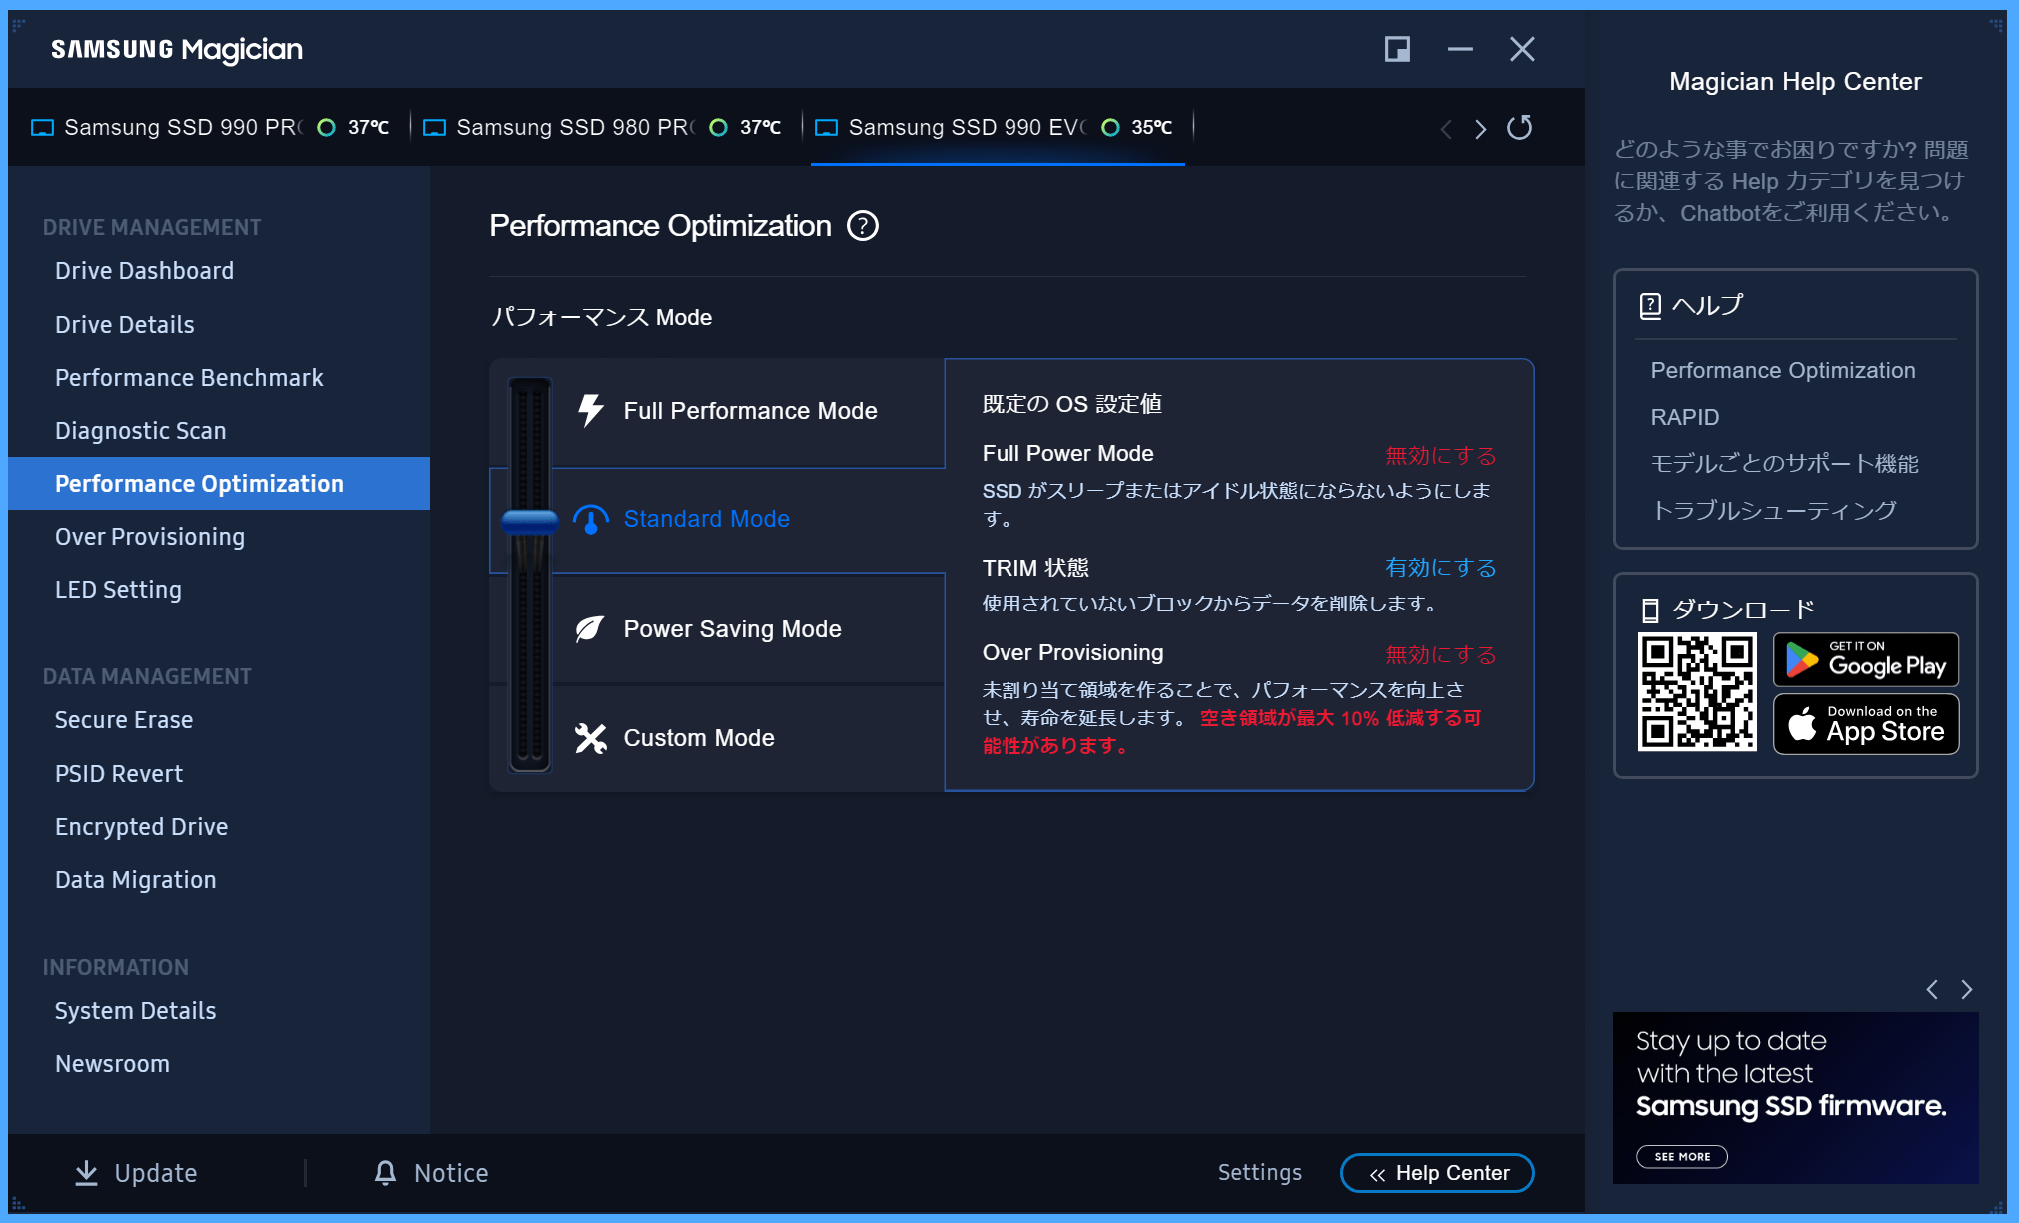Open Performance Optimization help link

pos(1782,370)
